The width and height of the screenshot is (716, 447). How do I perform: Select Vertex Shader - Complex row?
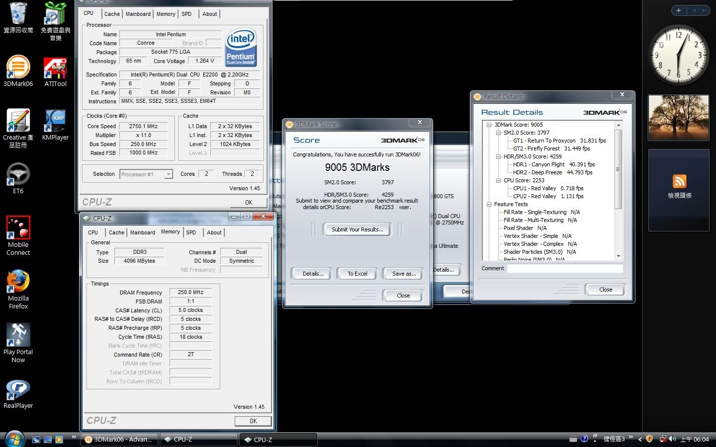[x=540, y=244]
